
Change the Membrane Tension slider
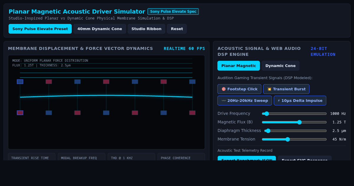[x=294, y=139]
